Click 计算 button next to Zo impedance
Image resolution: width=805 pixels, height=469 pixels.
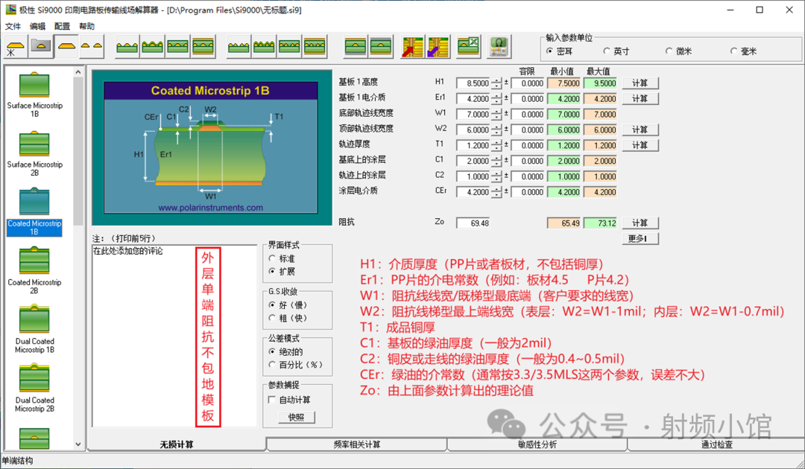(640, 223)
